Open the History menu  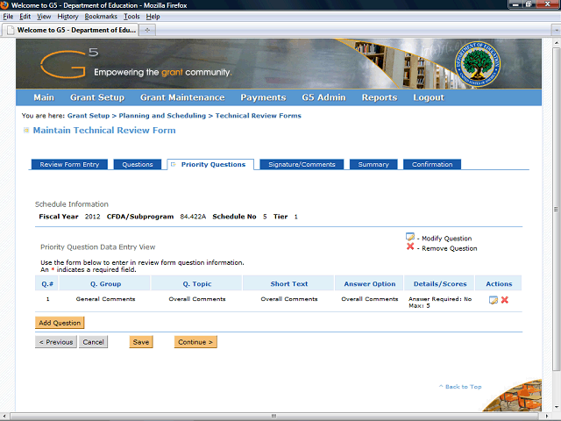(67, 17)
